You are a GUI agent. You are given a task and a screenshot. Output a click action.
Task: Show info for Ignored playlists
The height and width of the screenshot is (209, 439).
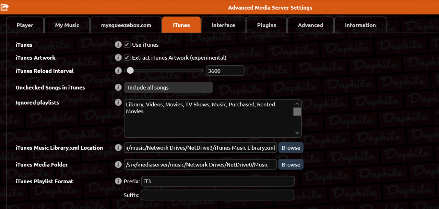118,103
